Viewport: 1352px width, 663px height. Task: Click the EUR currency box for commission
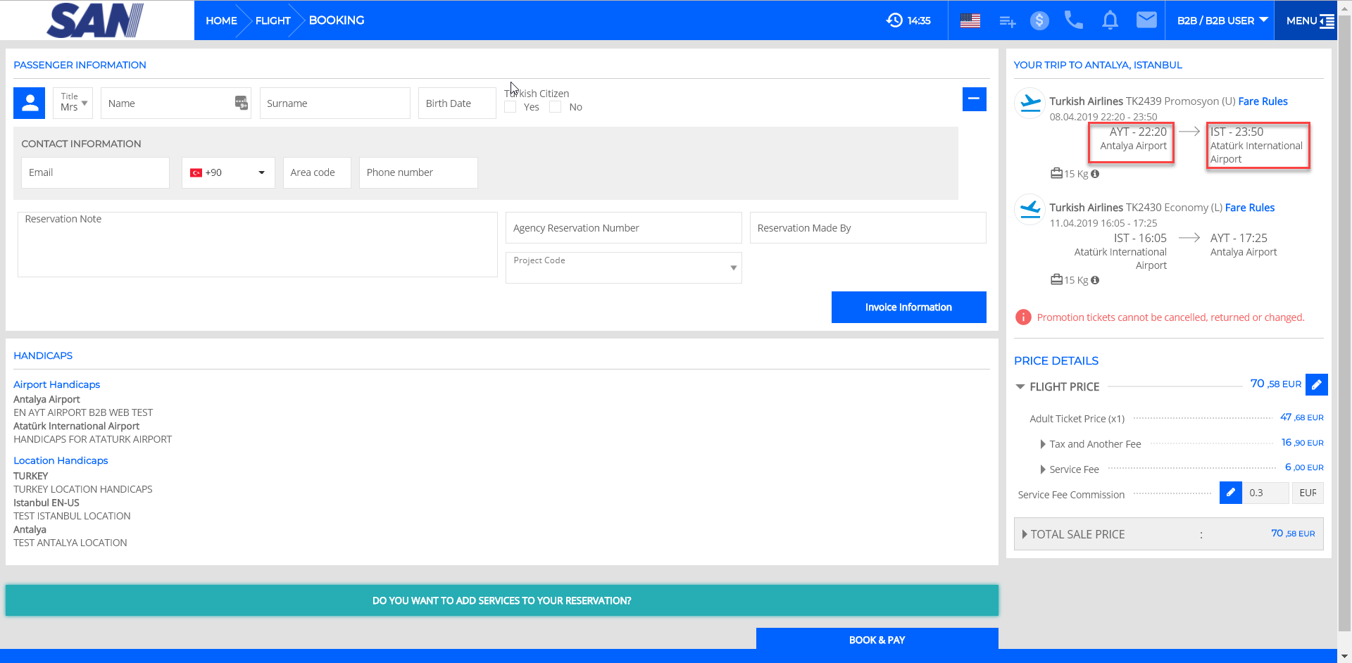click(1308, 493)
